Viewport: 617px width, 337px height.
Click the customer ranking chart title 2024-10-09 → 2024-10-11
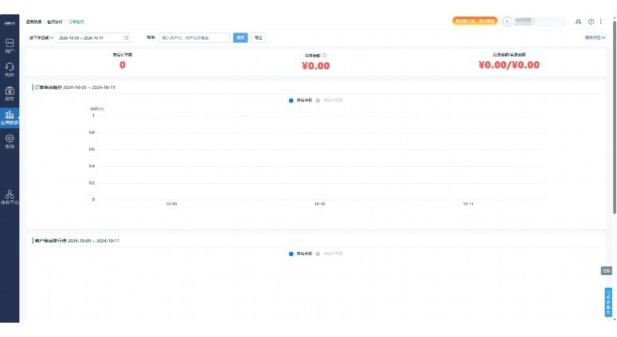click(x=76, y=241)
